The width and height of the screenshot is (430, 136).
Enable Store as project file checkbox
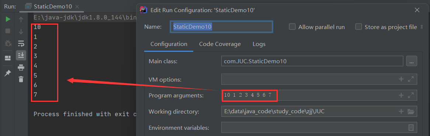point(358,27)
